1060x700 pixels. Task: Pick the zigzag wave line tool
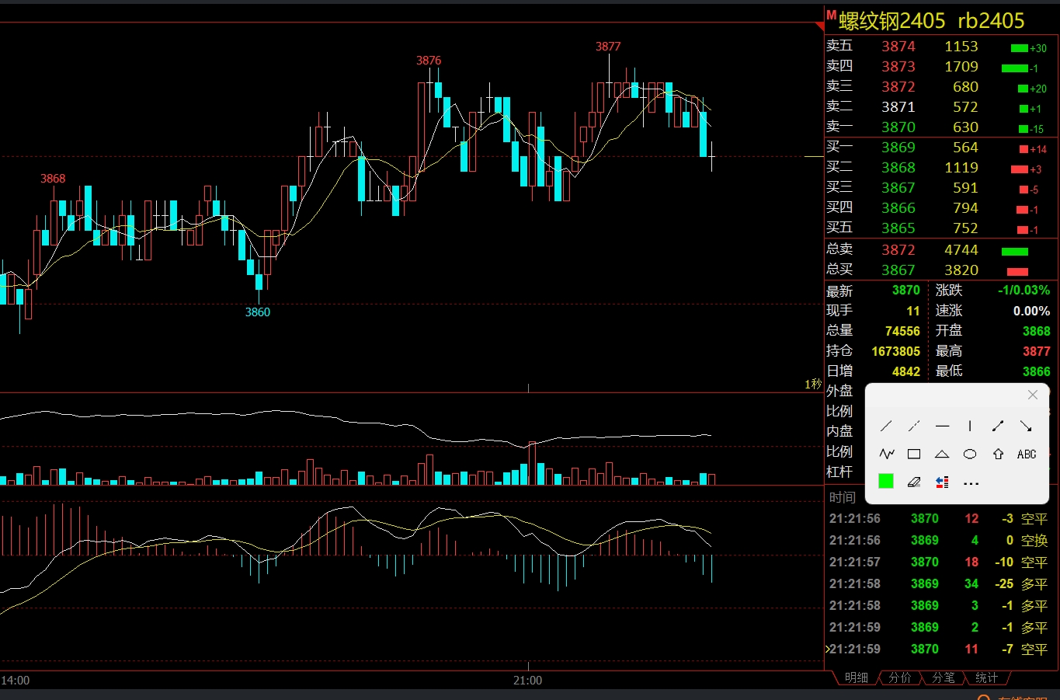point(886,454)
